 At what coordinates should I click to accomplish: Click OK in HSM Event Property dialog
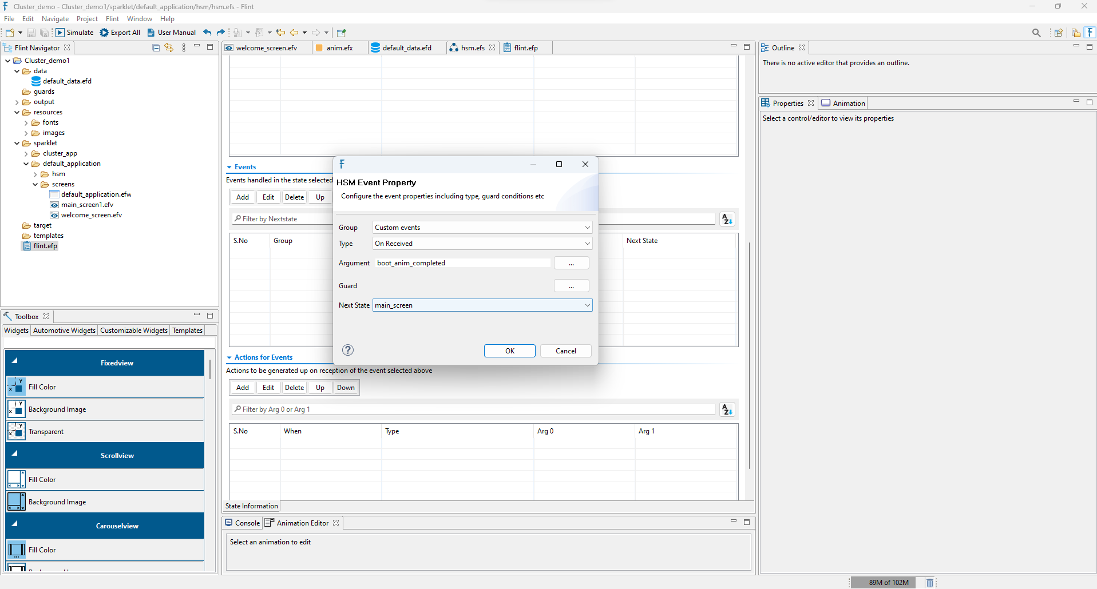coord(510,351)
